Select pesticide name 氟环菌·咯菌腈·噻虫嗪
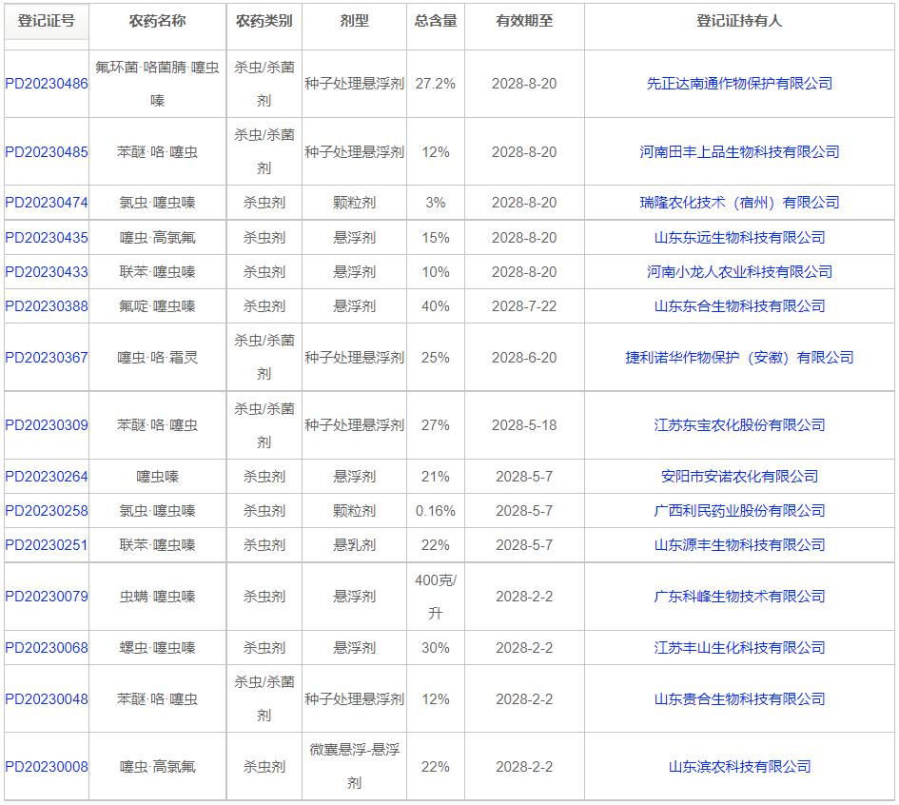The width and height of the screenshot is (899, 805). coord(158,84)
